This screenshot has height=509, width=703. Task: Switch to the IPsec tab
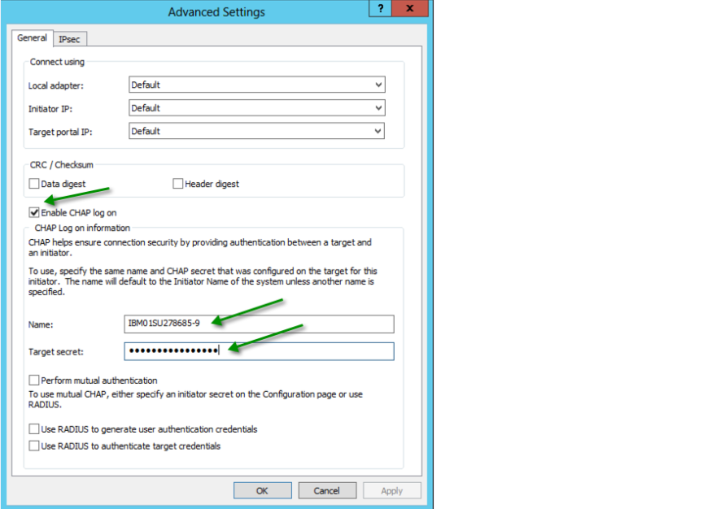click(x=69, y=39)
